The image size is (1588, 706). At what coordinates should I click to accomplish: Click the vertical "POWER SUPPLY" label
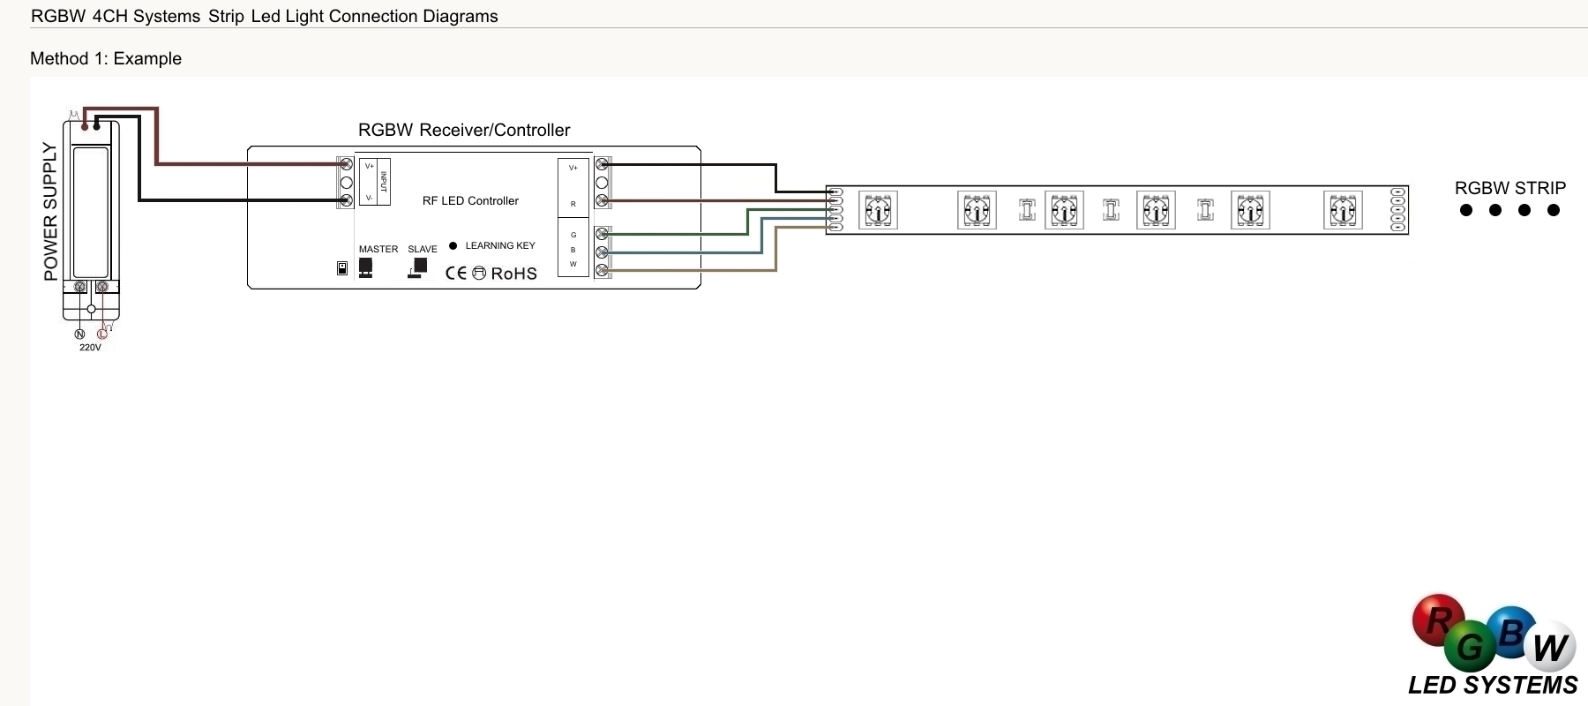50,212
